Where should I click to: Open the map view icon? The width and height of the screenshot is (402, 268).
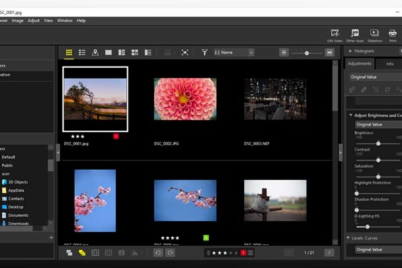[x=95, y=52]
